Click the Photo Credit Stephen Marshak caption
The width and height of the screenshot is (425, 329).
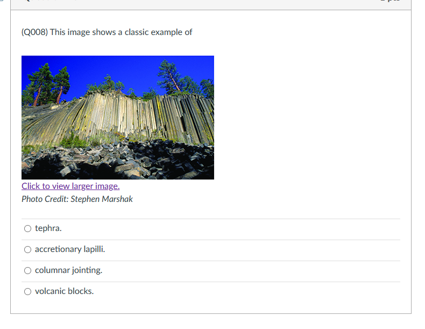point(77,199)
